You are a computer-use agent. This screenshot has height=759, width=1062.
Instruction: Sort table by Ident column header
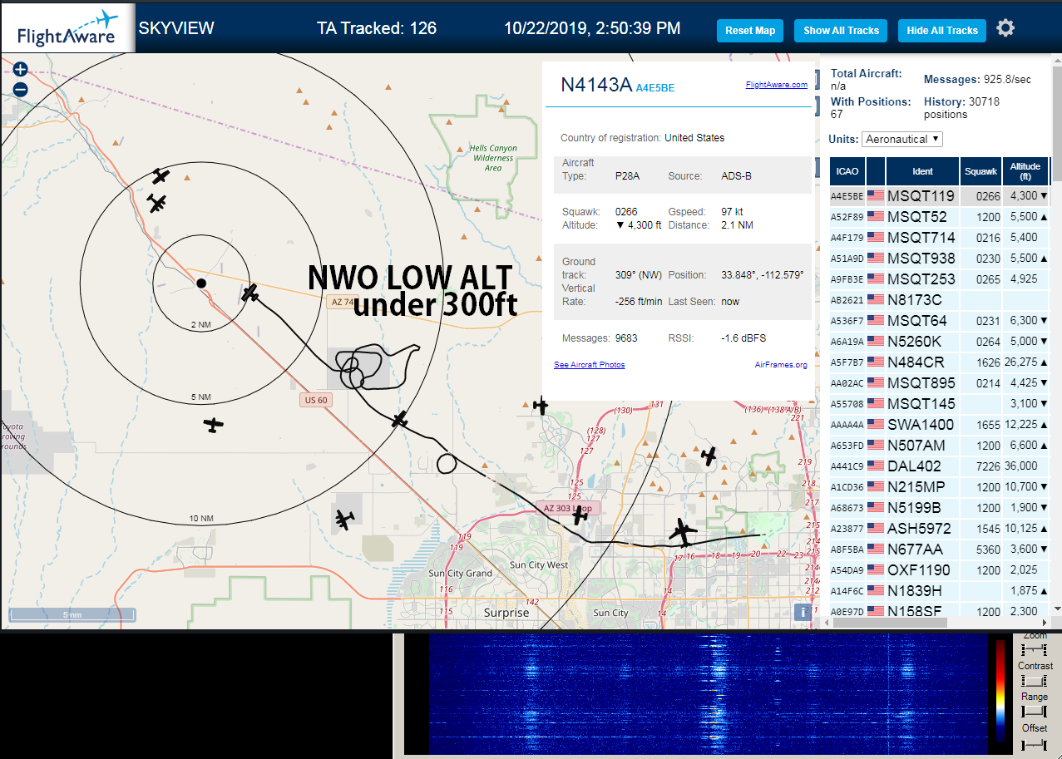tap(922, 171)
